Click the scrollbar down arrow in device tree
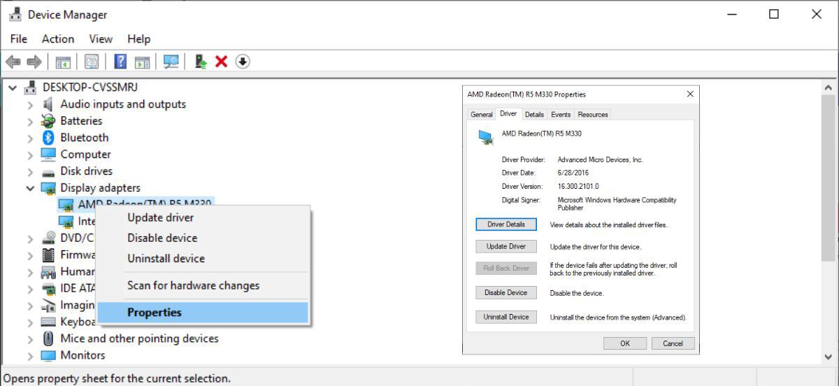 [x=829, y=357]
